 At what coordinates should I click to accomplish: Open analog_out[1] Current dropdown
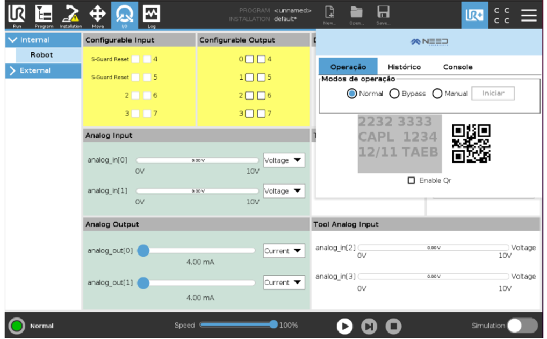(x=284, y=282)
